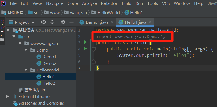Close the Demo1.java editor tab

coord(112,22)
